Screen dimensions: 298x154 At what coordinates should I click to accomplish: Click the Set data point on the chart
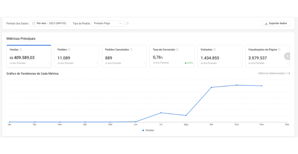point(211,87)
